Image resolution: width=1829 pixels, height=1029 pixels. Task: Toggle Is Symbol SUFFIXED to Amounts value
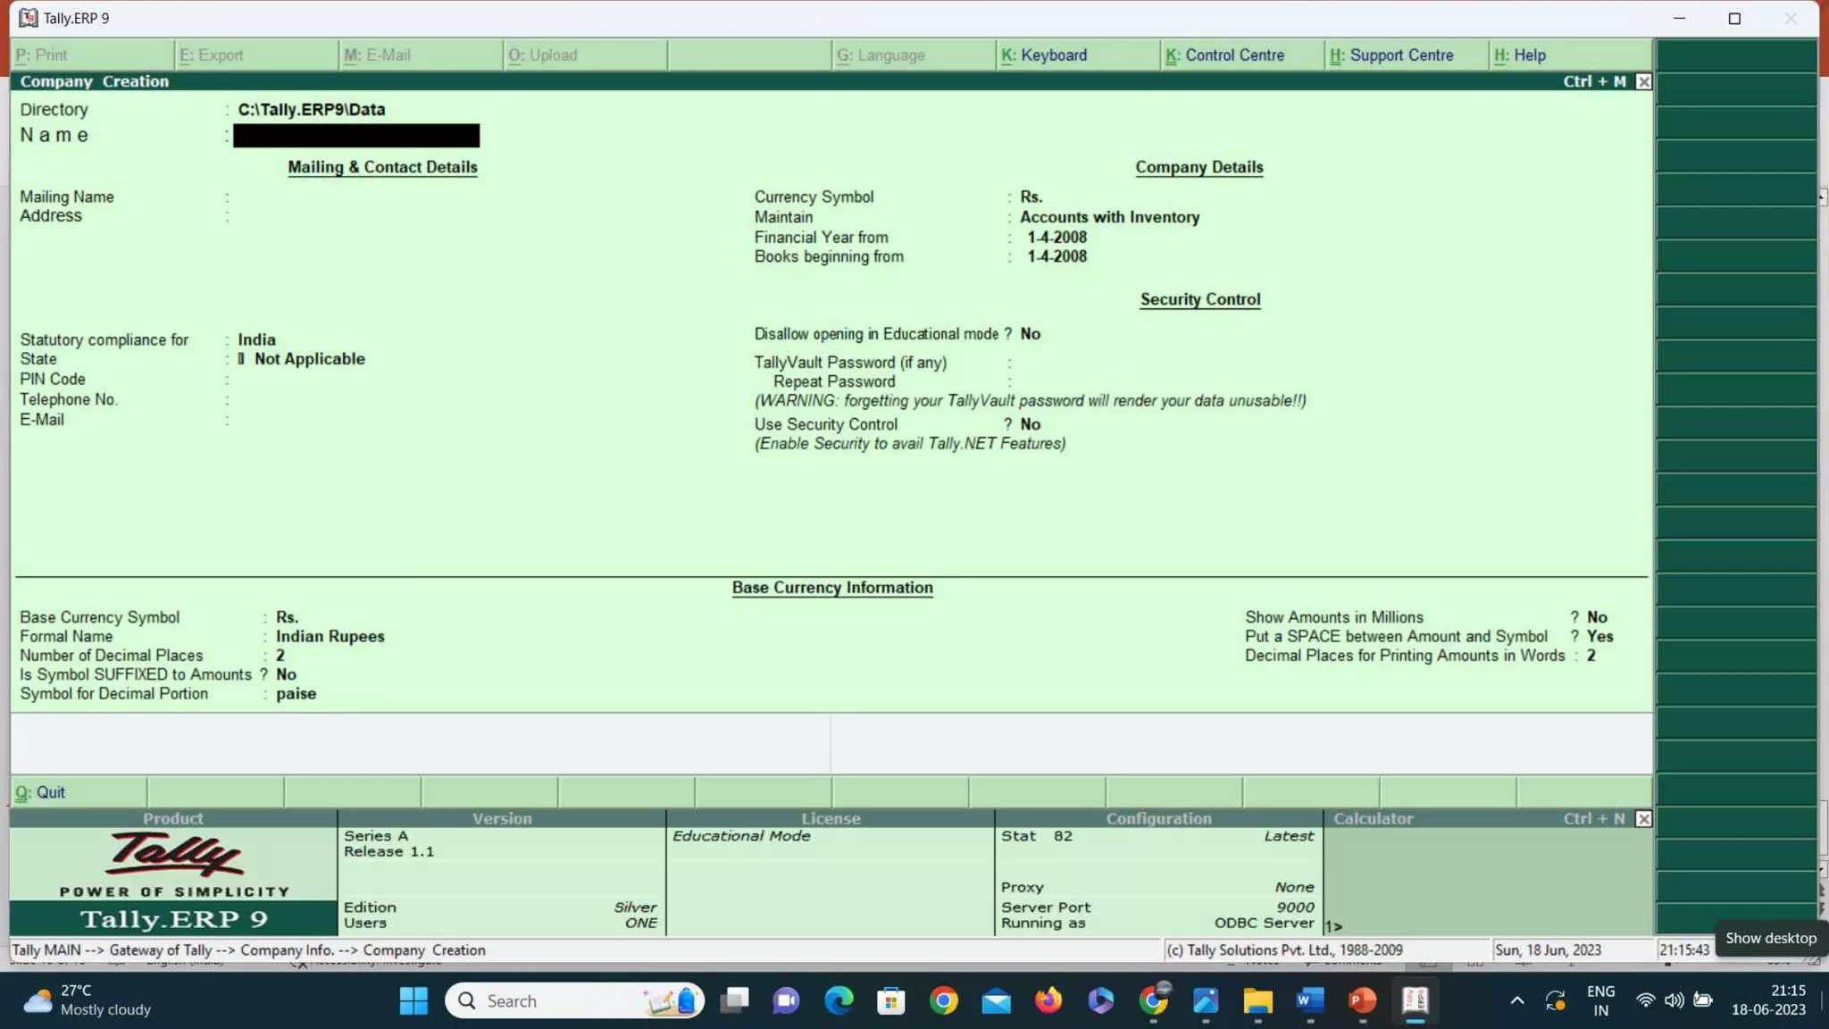coord(286,674)
